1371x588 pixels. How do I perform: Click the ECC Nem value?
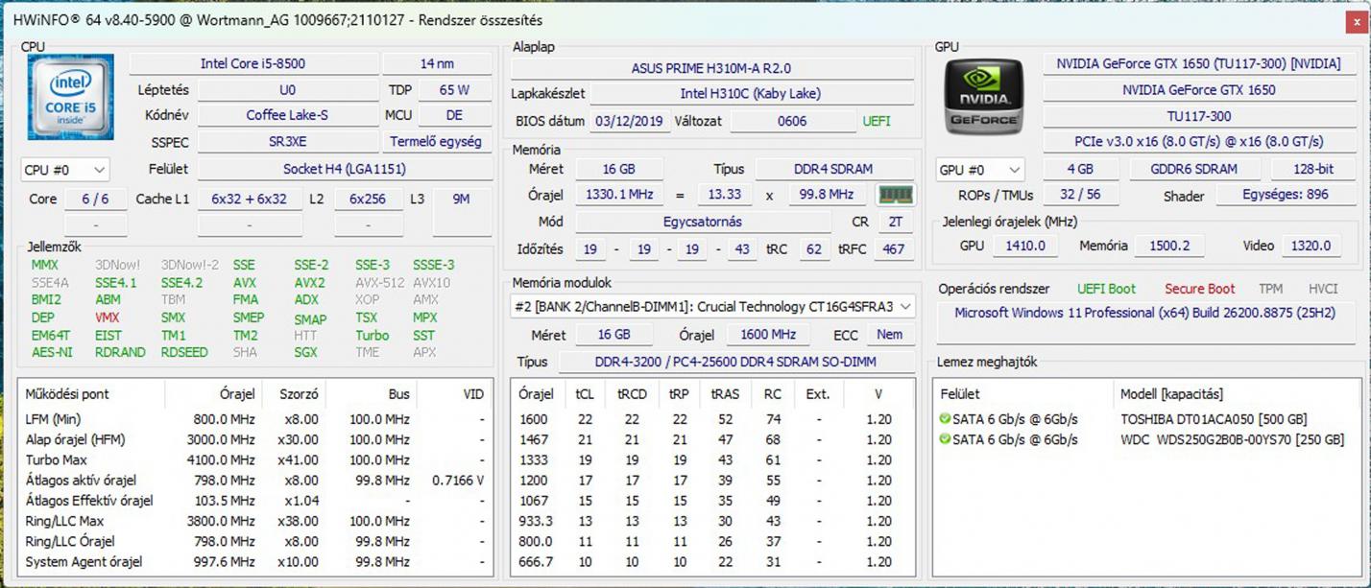click(890, 335)
